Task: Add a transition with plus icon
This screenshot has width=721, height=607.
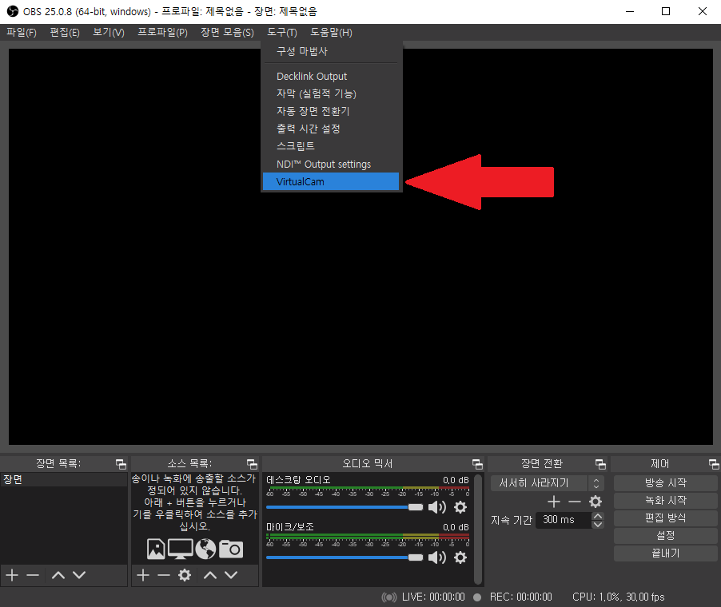Action: pos(554,502)
